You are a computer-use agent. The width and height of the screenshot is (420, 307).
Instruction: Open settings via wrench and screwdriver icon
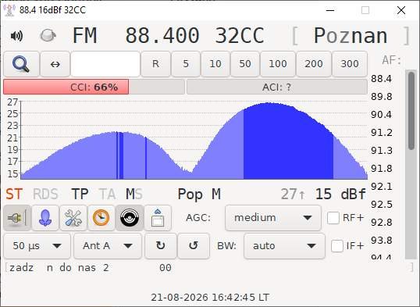[73, 218]
